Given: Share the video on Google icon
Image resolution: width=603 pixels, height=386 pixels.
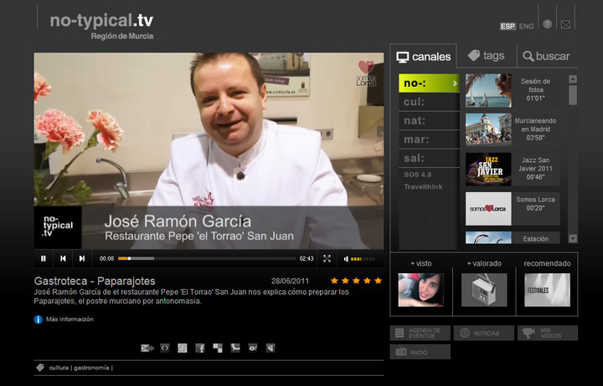Looking at the screenshot, I should point(183,348).
